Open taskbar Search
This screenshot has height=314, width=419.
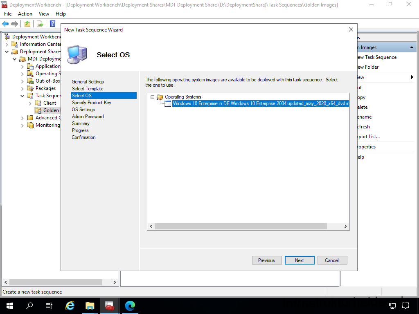[29, 306]
